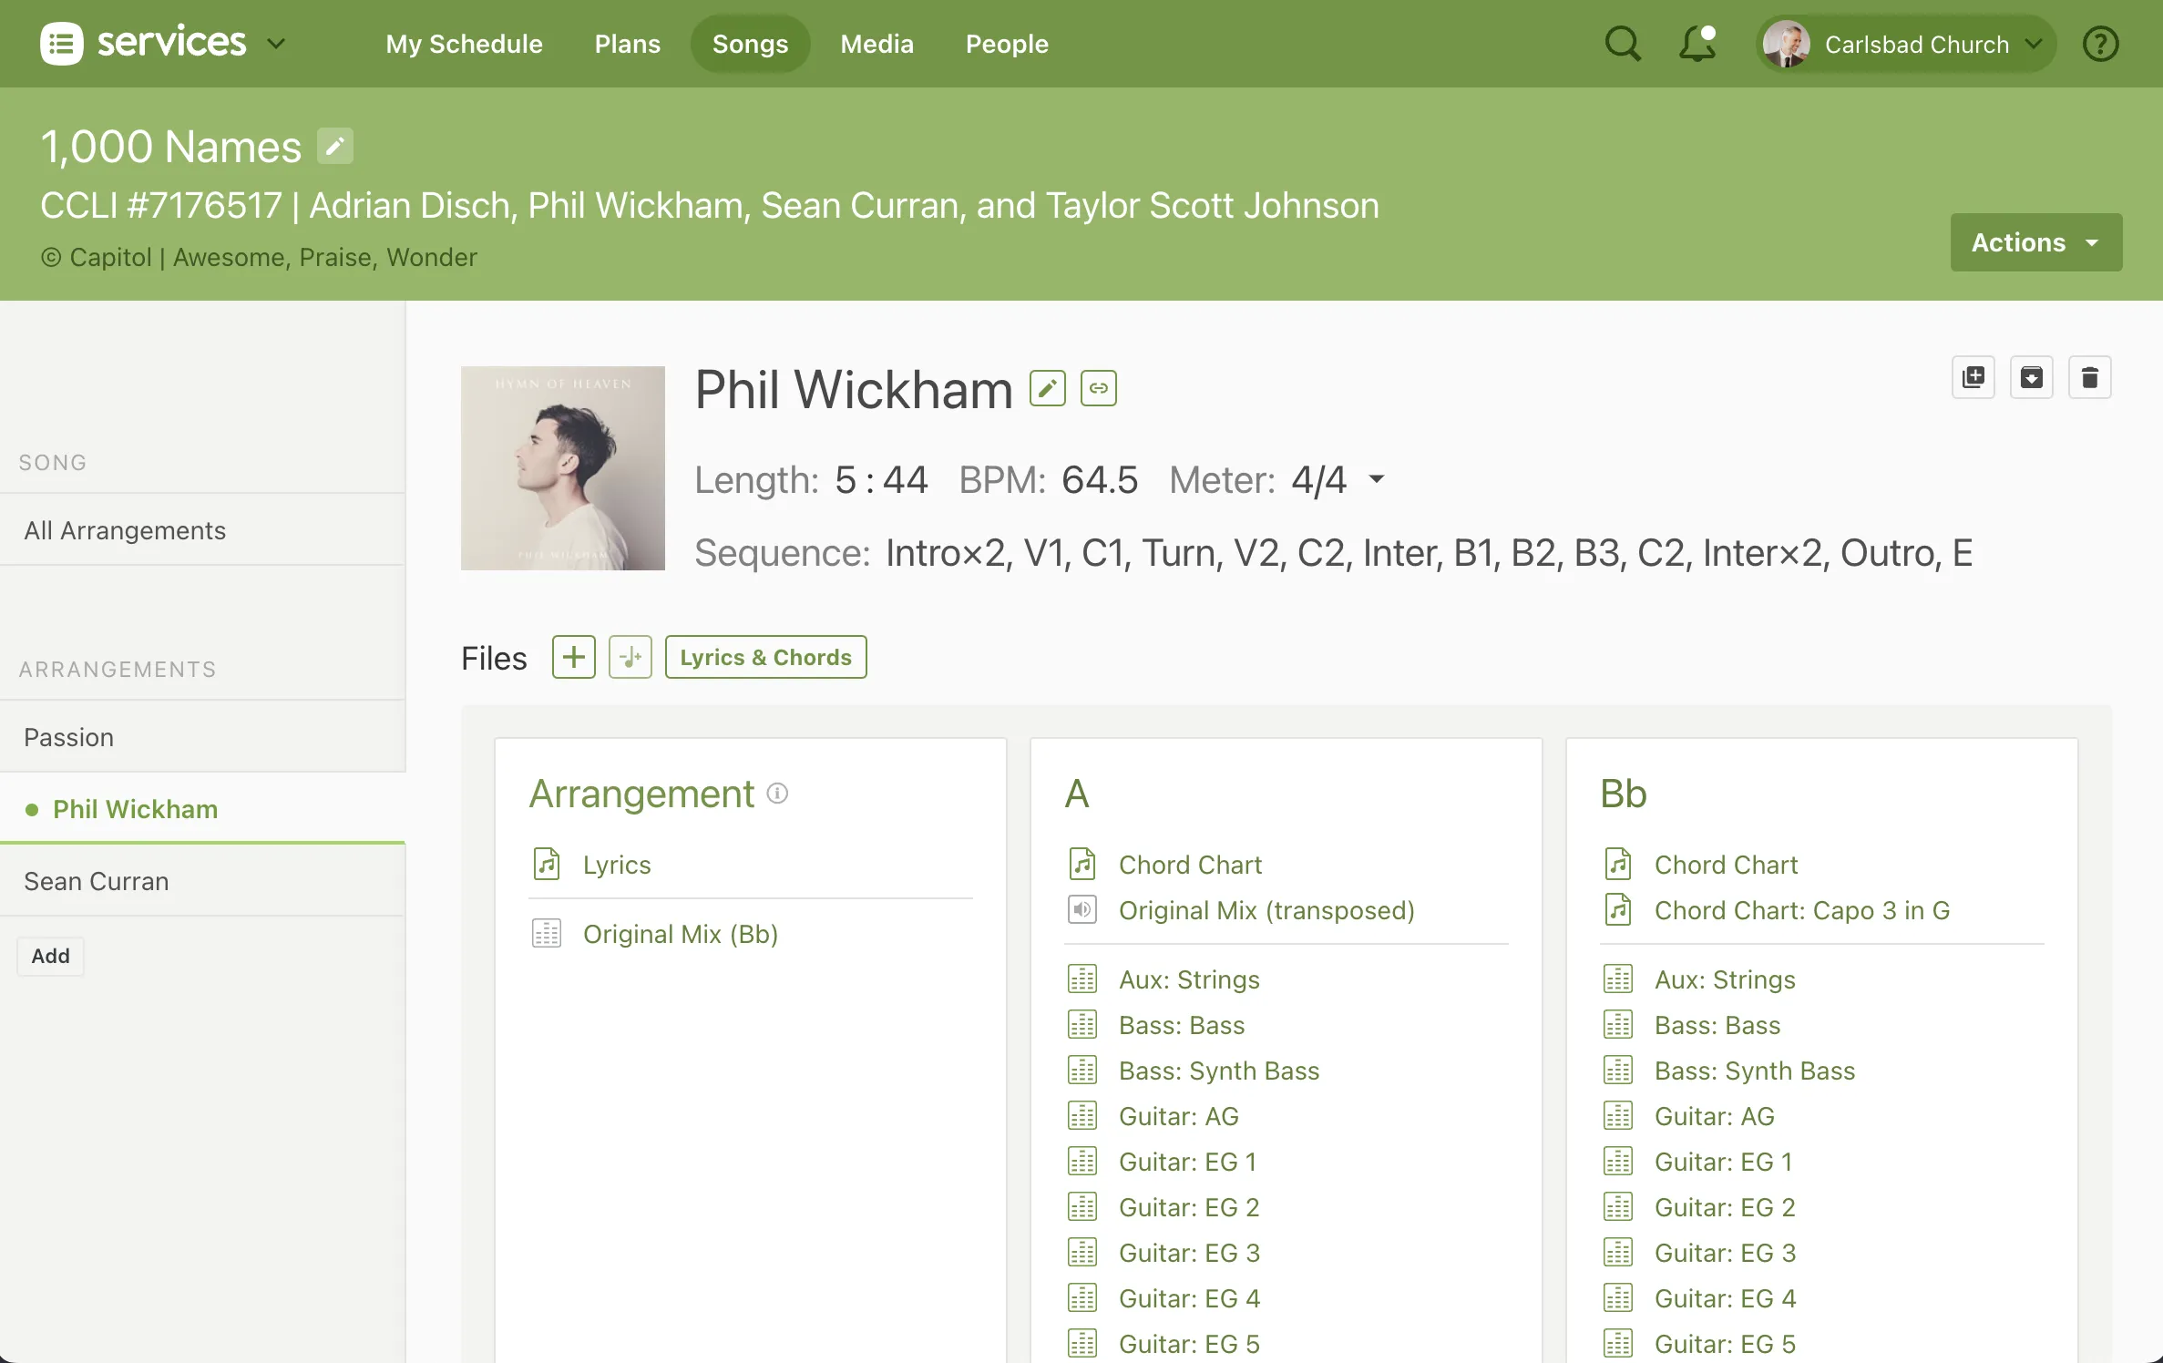This screenshot has width=2163, height=1363.
Task: Add a new arrangement
Action: click(50, 956)
